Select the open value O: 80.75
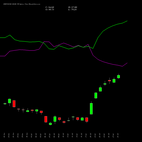The width and height of the screenshot is (142, 142). point(50,10)
